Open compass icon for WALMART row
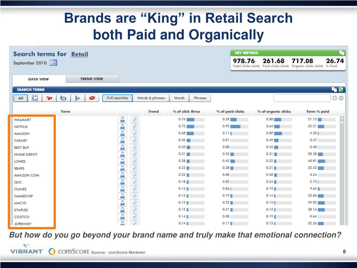This screenshot has height=268, width=357. tap(135, 120)
